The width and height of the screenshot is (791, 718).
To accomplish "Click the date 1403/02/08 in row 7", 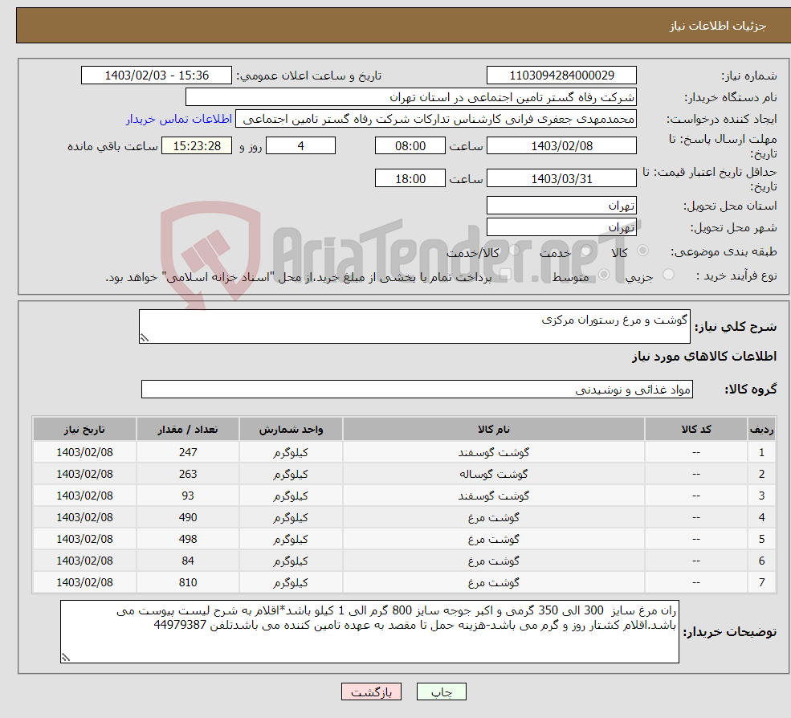I will 85,583.
